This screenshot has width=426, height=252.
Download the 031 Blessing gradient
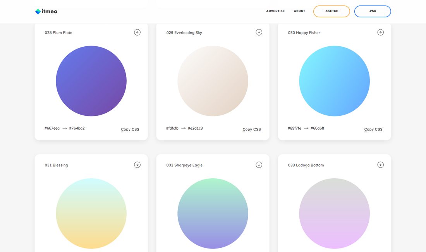(x=137, y=164)
